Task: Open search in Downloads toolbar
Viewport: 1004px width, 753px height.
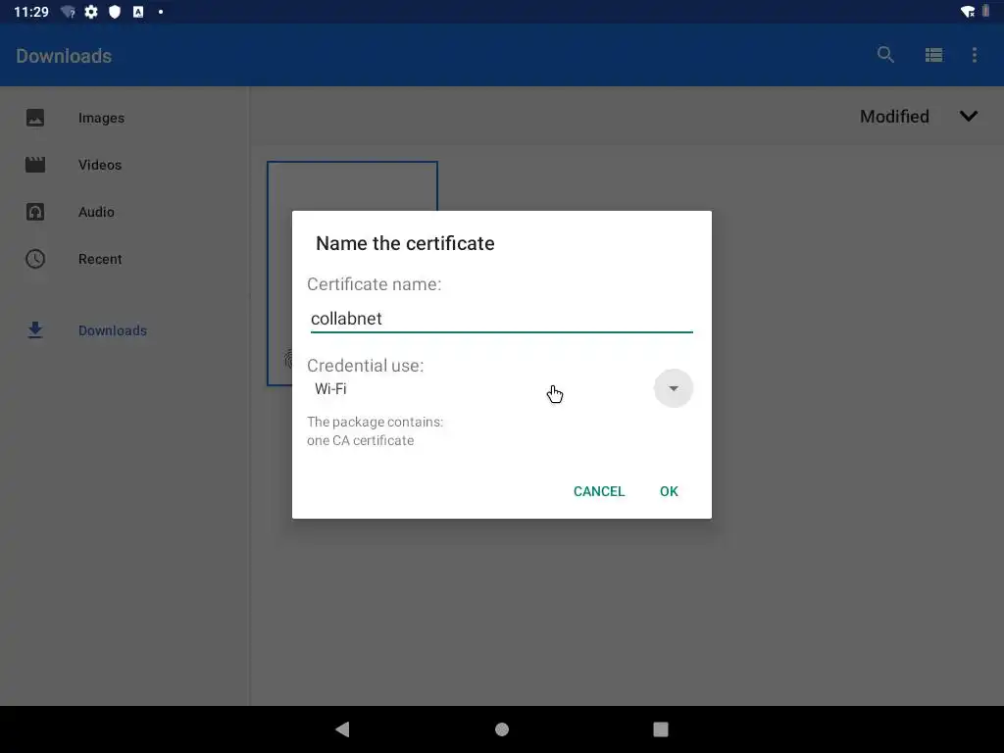Action: pyautogui.click(x=885, y=55)
